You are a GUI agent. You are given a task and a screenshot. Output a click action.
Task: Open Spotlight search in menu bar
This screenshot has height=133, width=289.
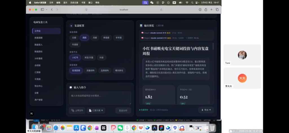click(192, 3)
